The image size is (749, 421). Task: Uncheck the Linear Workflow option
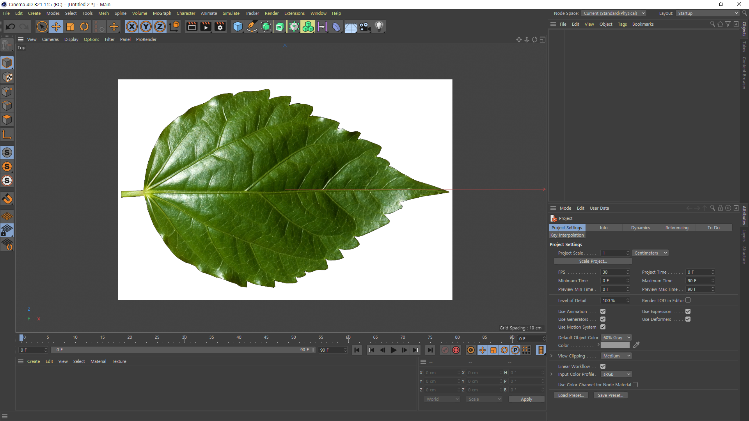(603, 366)
